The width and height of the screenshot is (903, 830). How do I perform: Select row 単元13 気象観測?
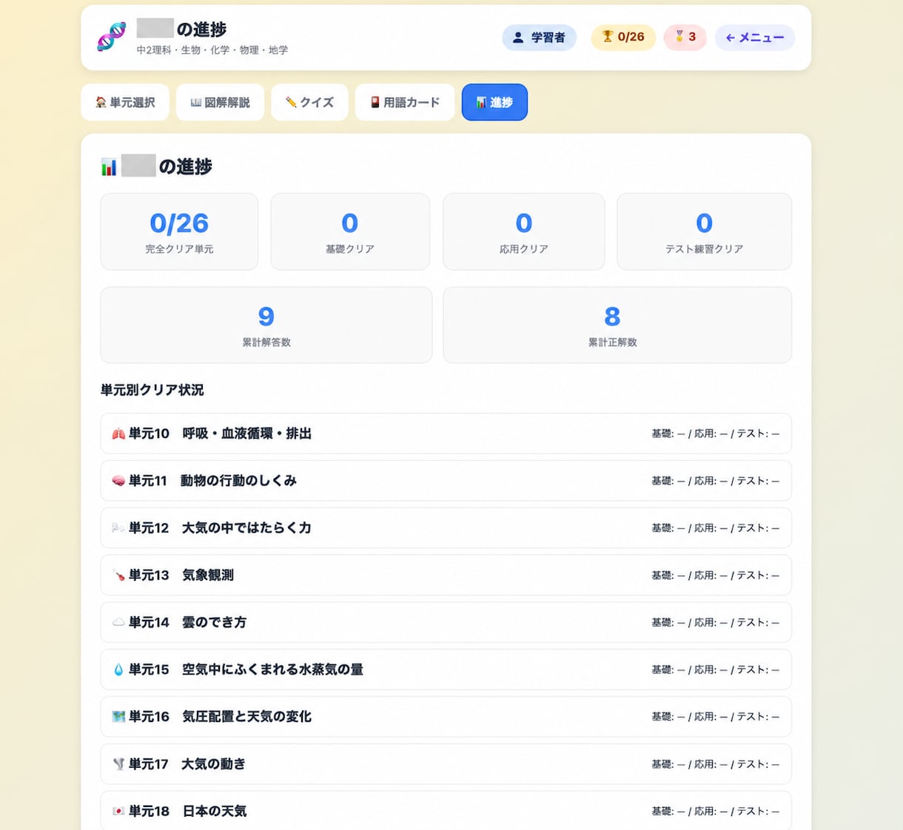point(446,576)
